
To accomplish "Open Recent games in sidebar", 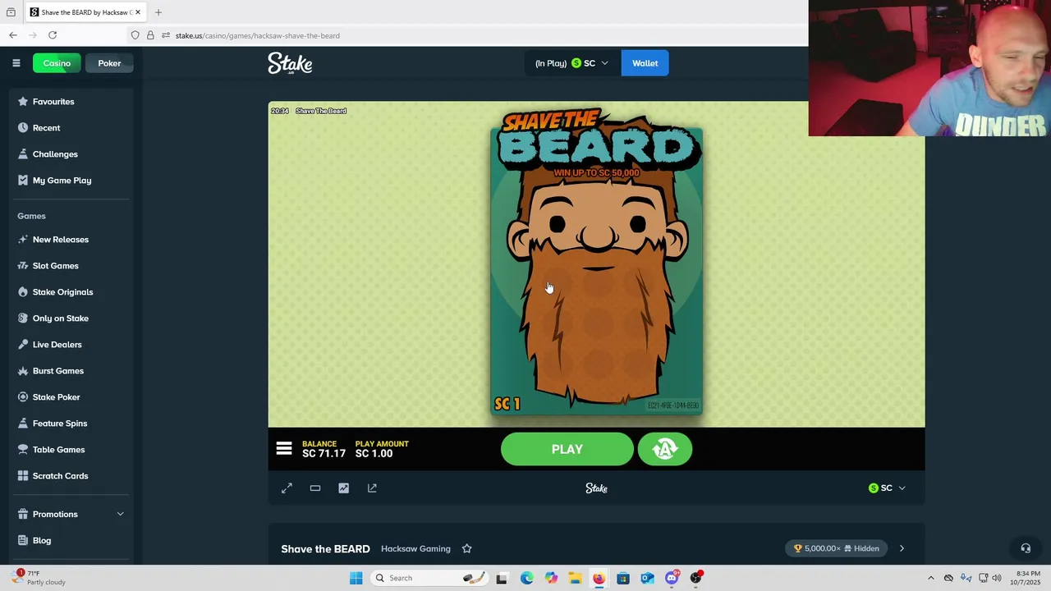I will pyautogui.click(x=71, y=128).
